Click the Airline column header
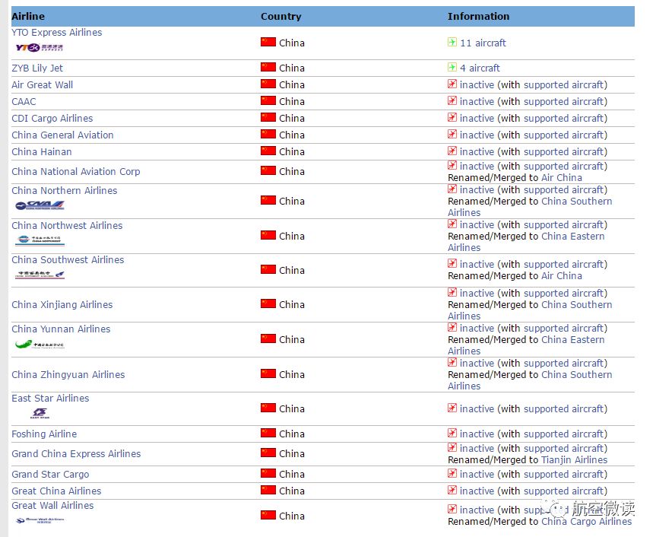This screenshot has width=656, height=537. (x=28, y=16)
